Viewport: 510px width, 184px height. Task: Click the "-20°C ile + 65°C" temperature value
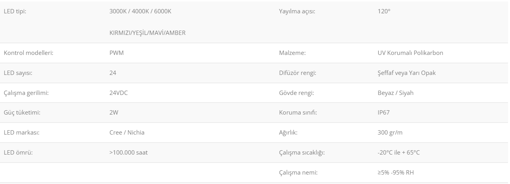(398, 153)
